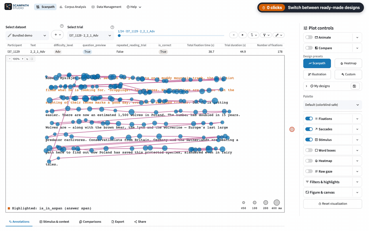Open the Palette dropdown
Image resolution: width=369 pixels, height=231 pixels.
point(332,105)
